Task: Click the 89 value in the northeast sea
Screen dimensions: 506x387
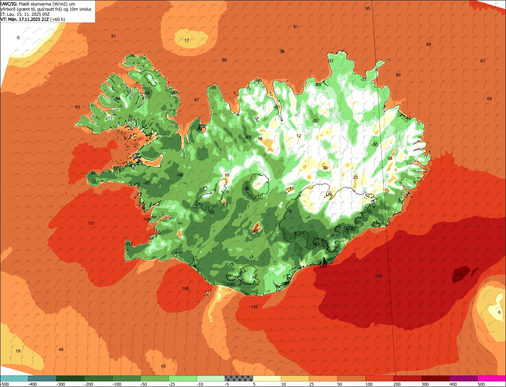Action: pos(429,44)
